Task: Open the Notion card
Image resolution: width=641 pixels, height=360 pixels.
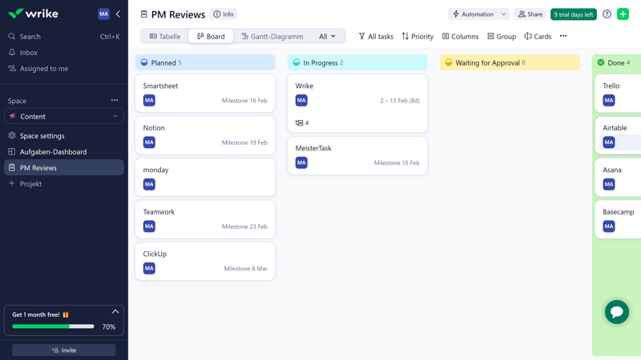Action: pyautogui.click(x=205, y=135)
